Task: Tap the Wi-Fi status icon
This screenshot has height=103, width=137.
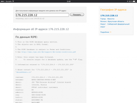Action: (13, 1)
